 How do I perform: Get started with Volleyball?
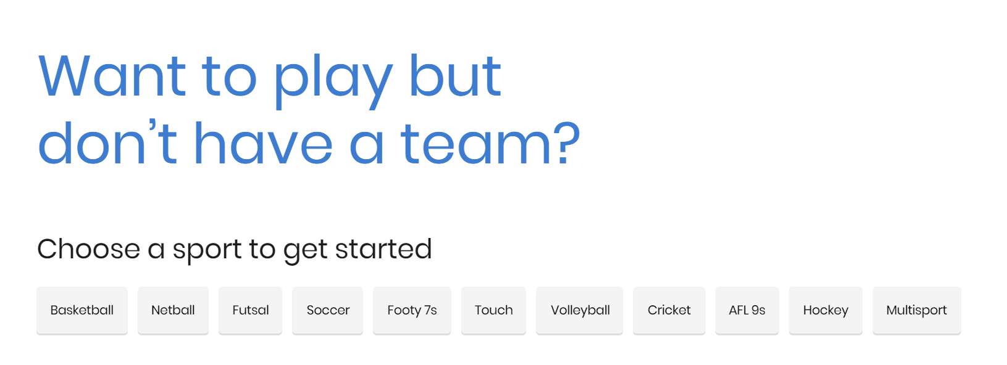tap(580, 310)
